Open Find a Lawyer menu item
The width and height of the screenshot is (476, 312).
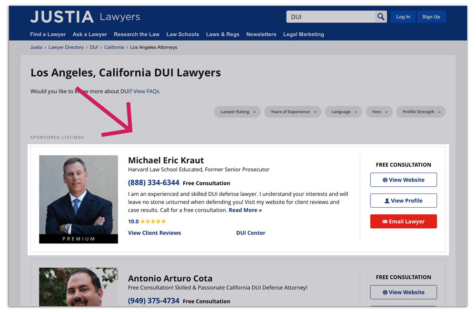[48, 34]
